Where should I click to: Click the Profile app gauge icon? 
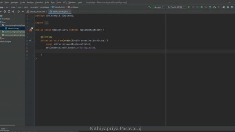coord(210,7)
